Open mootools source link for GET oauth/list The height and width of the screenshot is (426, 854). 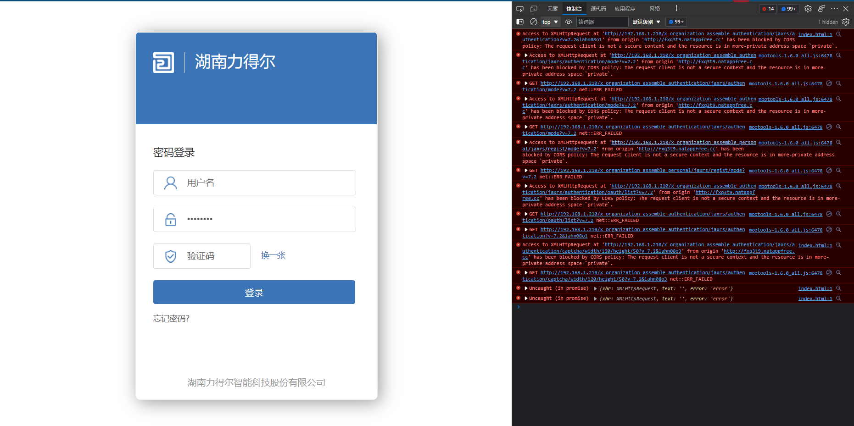click(786, 215)
